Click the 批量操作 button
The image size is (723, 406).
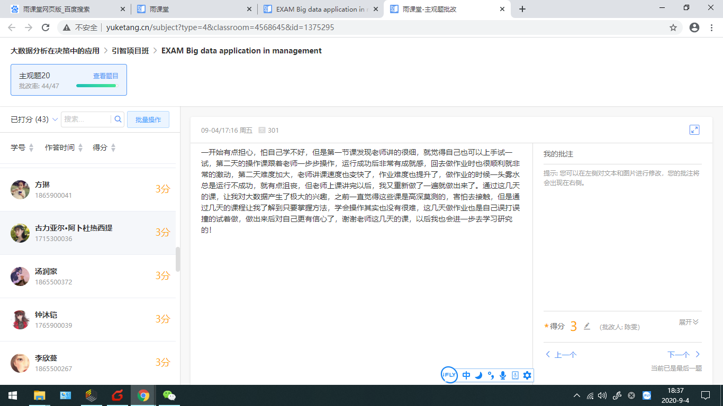pos(148,119)
